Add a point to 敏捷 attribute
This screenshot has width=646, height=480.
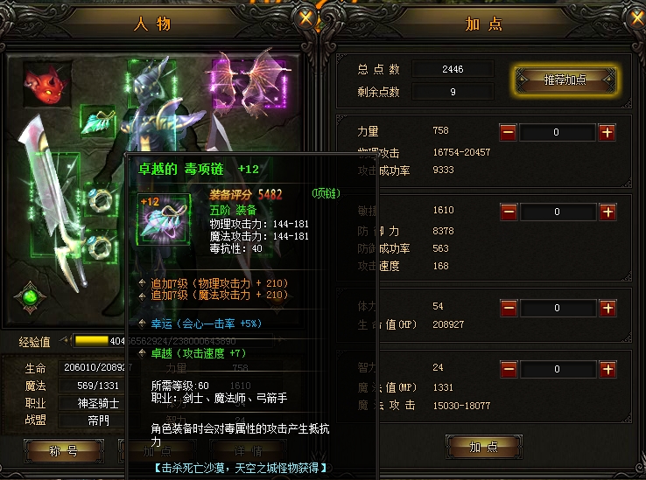pyautogui.click(x=607, y=212)
